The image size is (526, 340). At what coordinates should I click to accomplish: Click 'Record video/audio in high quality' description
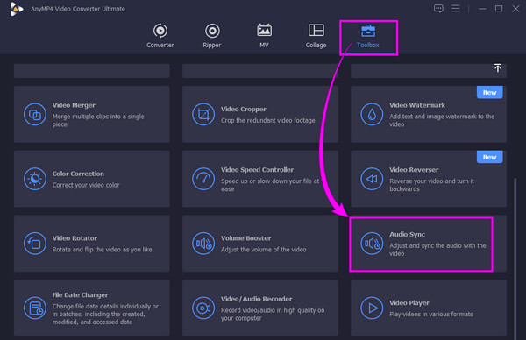273,315
